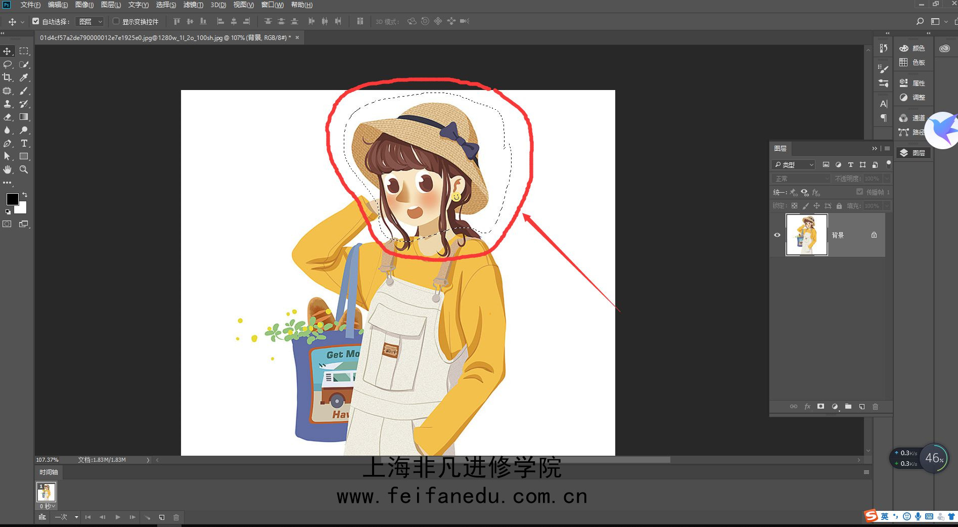The height and width of the screenshot is (527, 958).
Task: Open the 选择(S) menu
Action: [166, 5]
